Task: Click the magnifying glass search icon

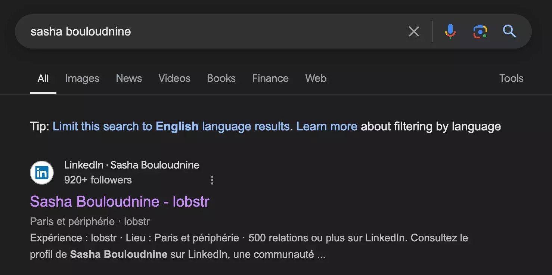Action: (509, 31)
